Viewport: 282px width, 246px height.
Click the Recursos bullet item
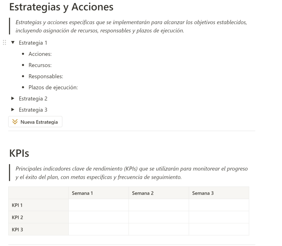(x=40, y=65)
